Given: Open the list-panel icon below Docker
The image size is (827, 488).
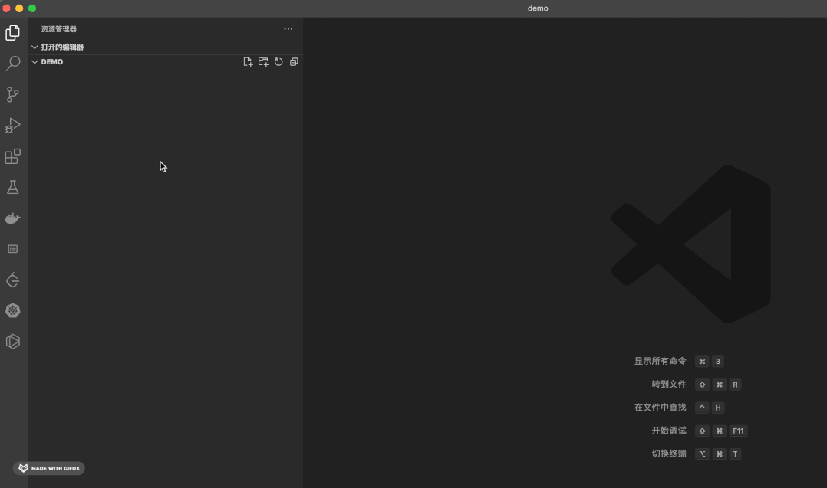Looking at the screenshot, I should (x=12, y=249).
